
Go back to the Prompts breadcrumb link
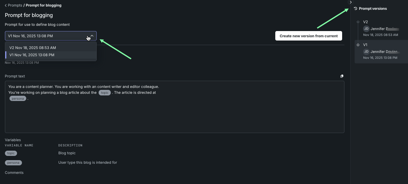tap(15, 5)
